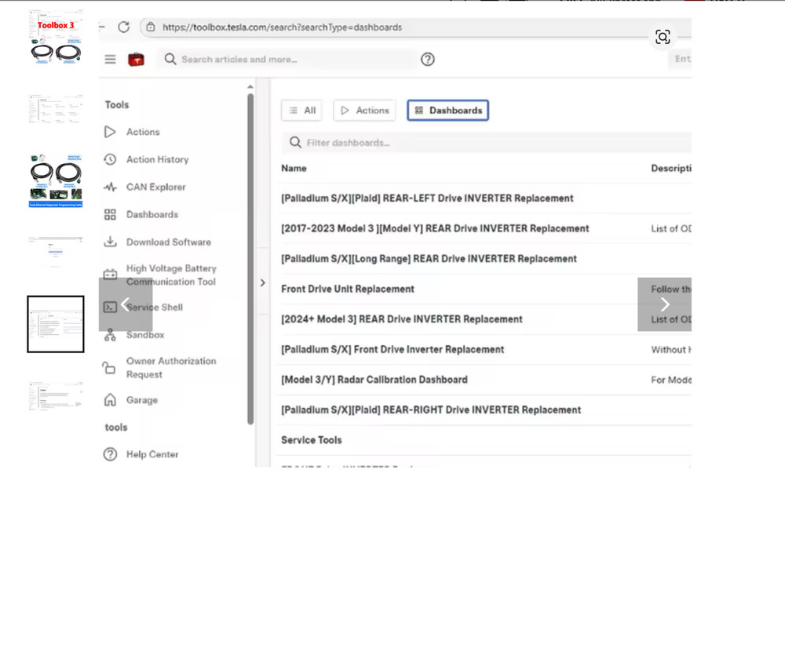Click the sidebar scroll up arrow

coord(250,87)
